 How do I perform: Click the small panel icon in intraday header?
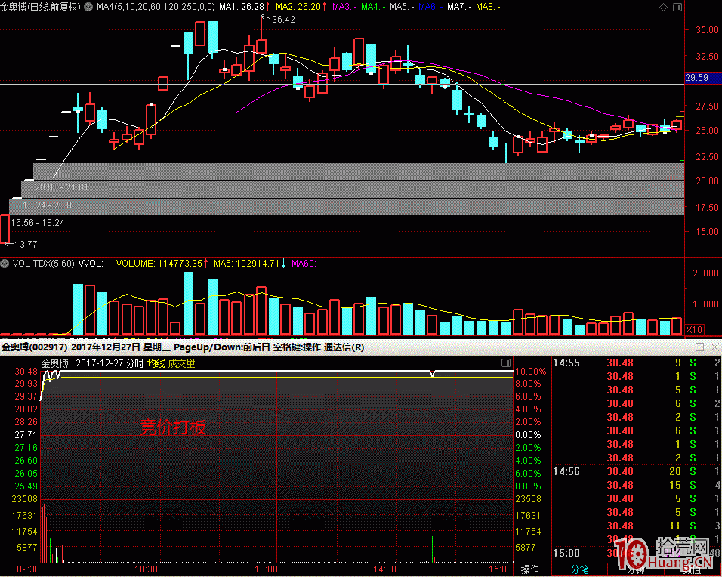click(x=505, y=363)
